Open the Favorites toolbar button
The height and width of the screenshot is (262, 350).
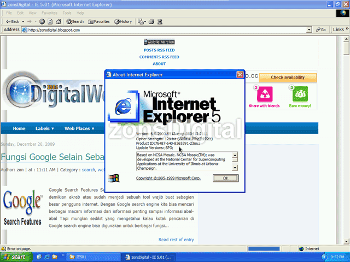pyautogui.click(x=99, y=22)
